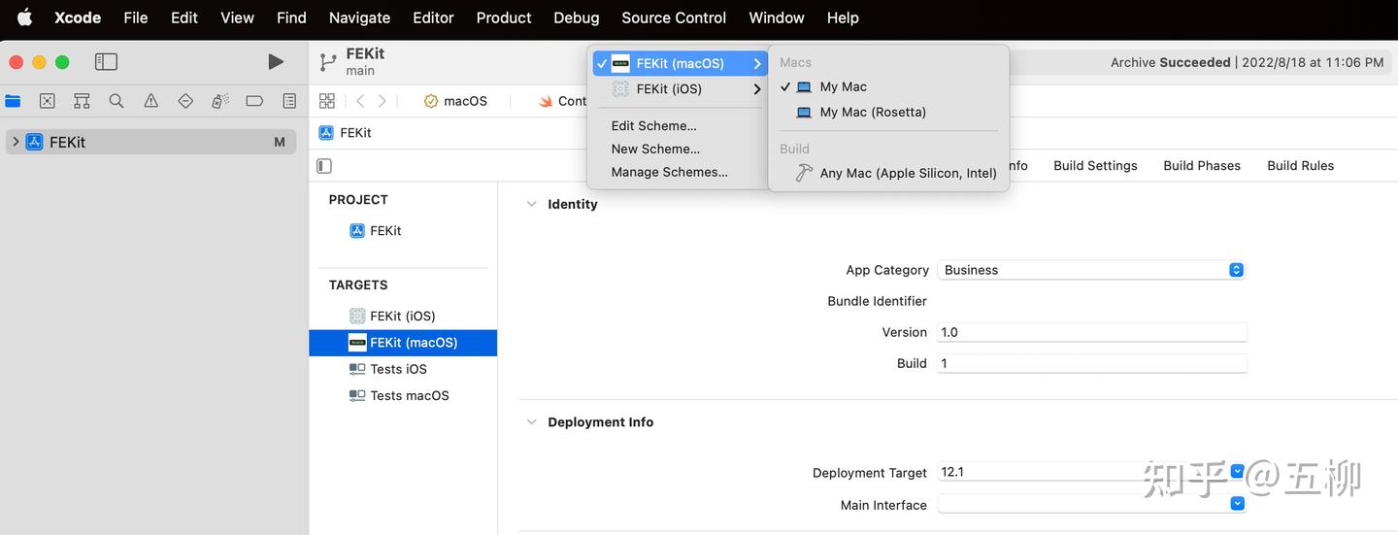This screenshot has height=535, width=1398.
Task: Open the Product menu
Action: click(504, 17)
